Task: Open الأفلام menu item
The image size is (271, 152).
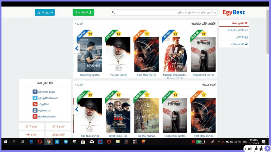Action: 234,37
